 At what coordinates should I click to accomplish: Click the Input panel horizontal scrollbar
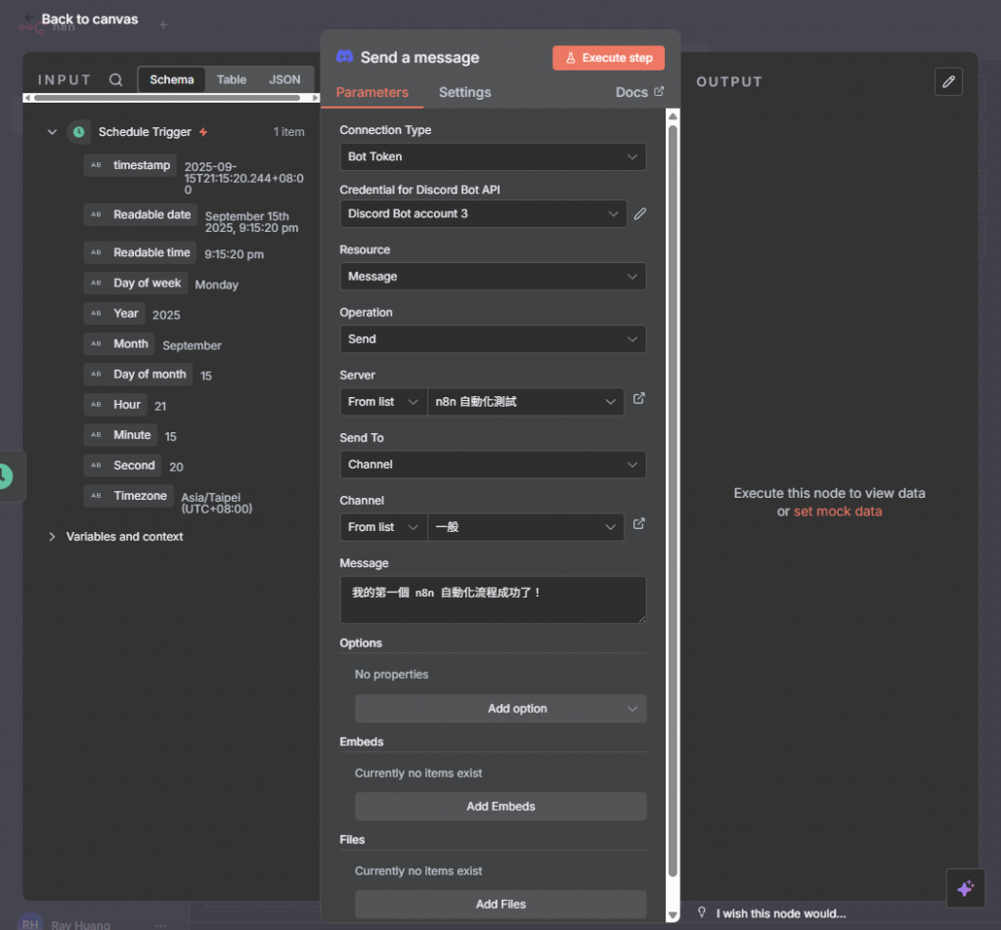click(167, 98)
